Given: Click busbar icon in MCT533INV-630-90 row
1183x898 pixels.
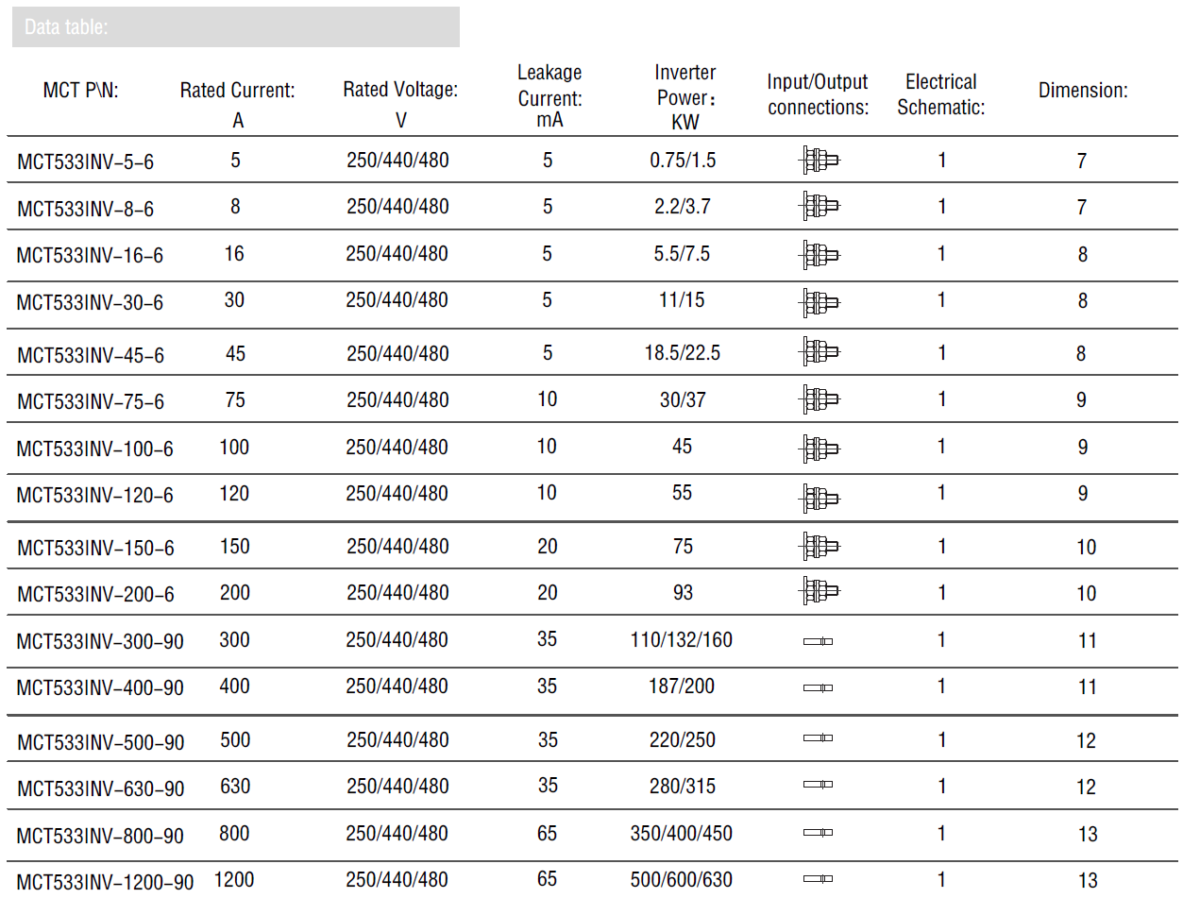Looking at the screenshot, I should click(818, 785).
